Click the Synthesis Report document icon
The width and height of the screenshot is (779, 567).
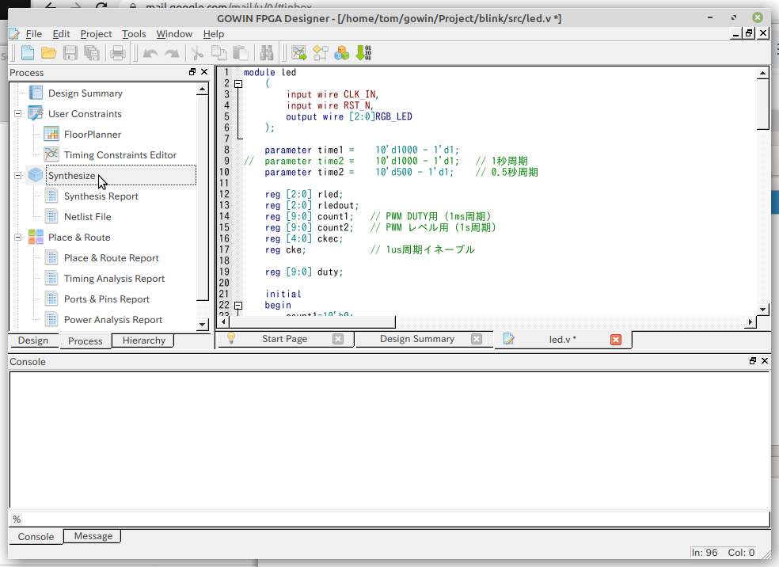pos(51,196)
